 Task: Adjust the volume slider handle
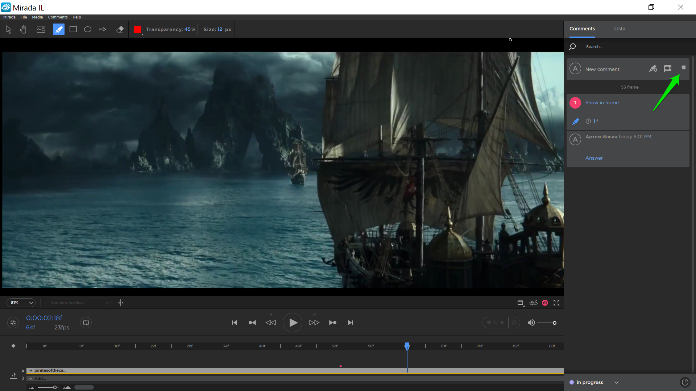click(x=554, y=323)
